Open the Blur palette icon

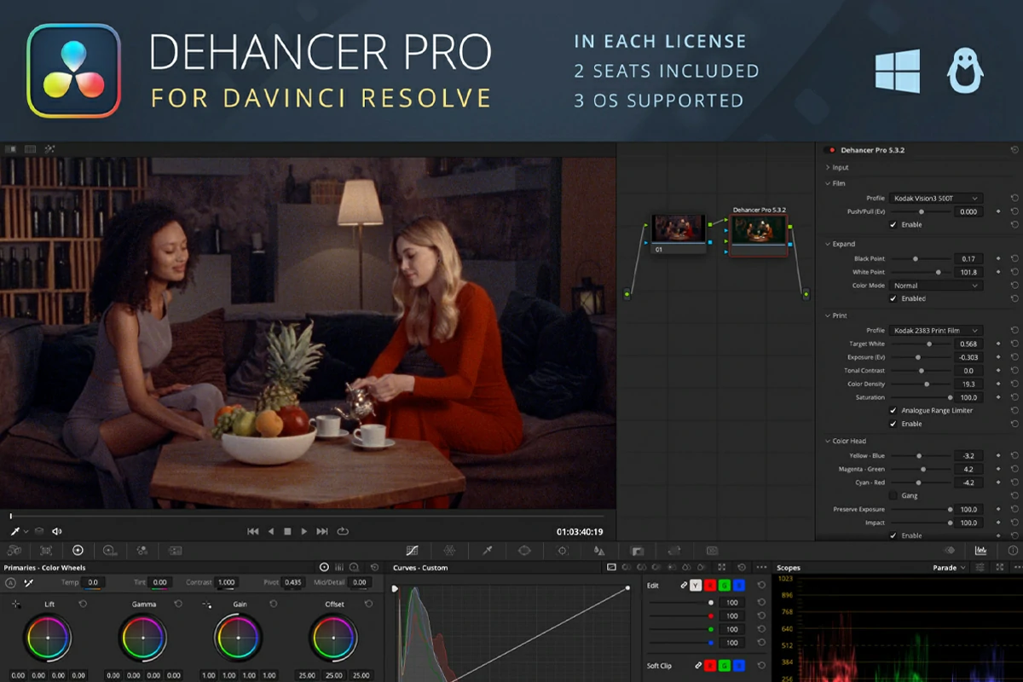(599, 551)
